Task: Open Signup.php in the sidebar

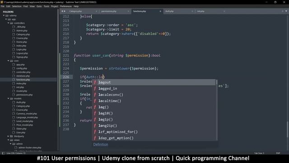Action: (x=22, y=57)
